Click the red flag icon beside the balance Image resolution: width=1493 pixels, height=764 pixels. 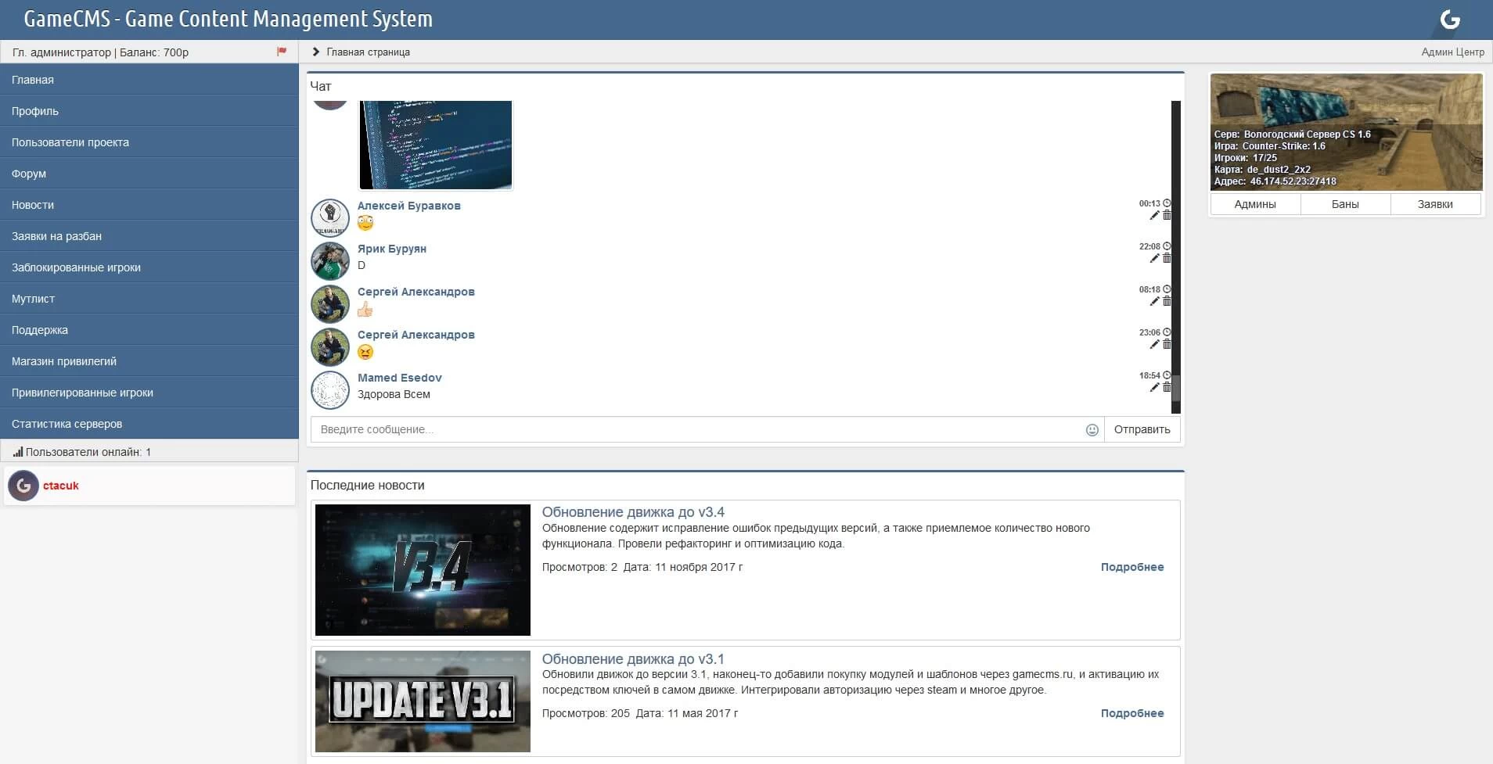(x=282, y=52)
